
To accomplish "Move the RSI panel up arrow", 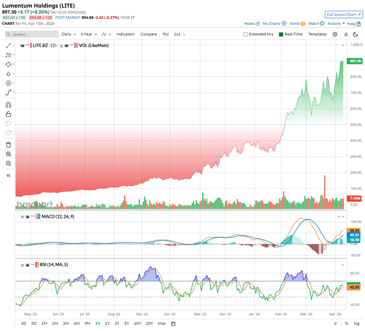I will (x=343, y=265).
